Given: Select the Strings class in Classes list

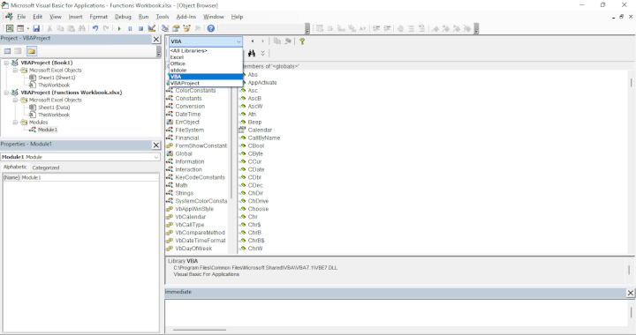Looking at the screenshot, I should pyautogui.click(x=184, y=193).
